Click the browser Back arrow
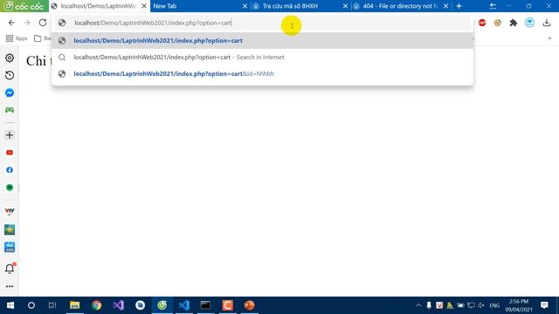This screenshot has width=559, height=314. click(11, 23)
